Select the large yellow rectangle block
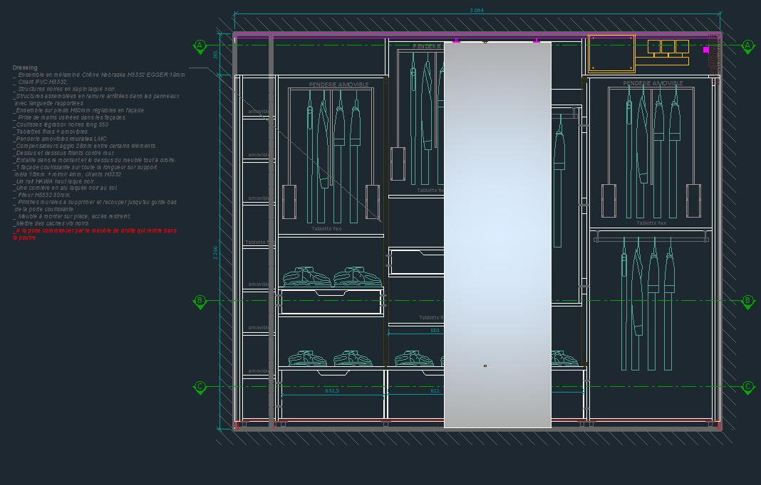Screen dimensions: 761x485 click(x=611, y=53)
